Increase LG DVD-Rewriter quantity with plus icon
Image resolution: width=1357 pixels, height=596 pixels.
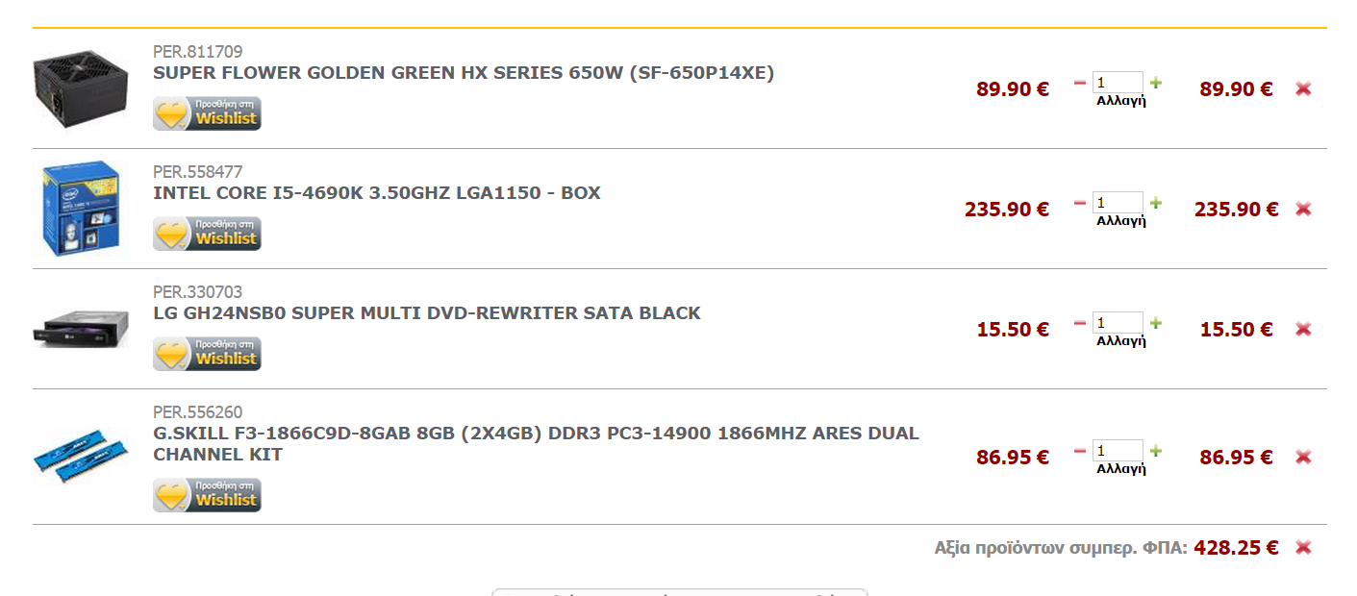tap(1155, 323)
